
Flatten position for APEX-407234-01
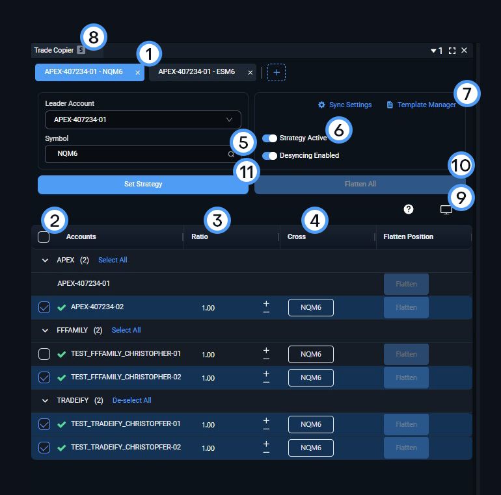pyautogui.click(x=406, y=284)
